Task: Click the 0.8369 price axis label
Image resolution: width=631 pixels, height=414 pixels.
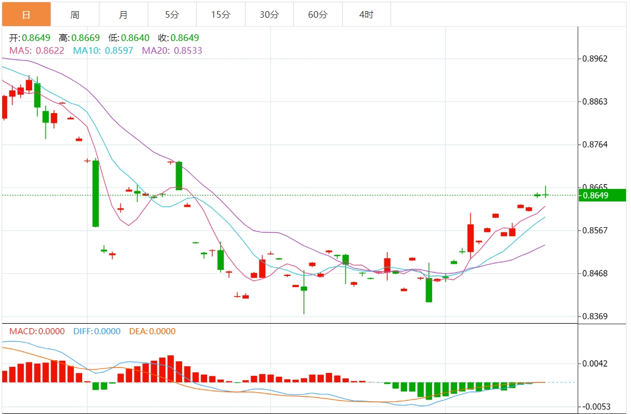Action: pyautogui.click(x=595, y=316)
